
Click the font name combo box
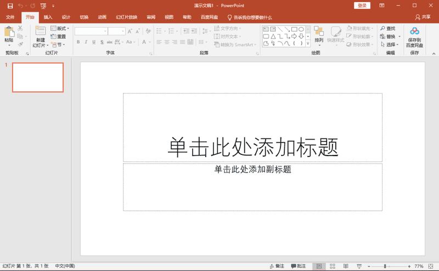pyautogui.click(x=91, y=31)
